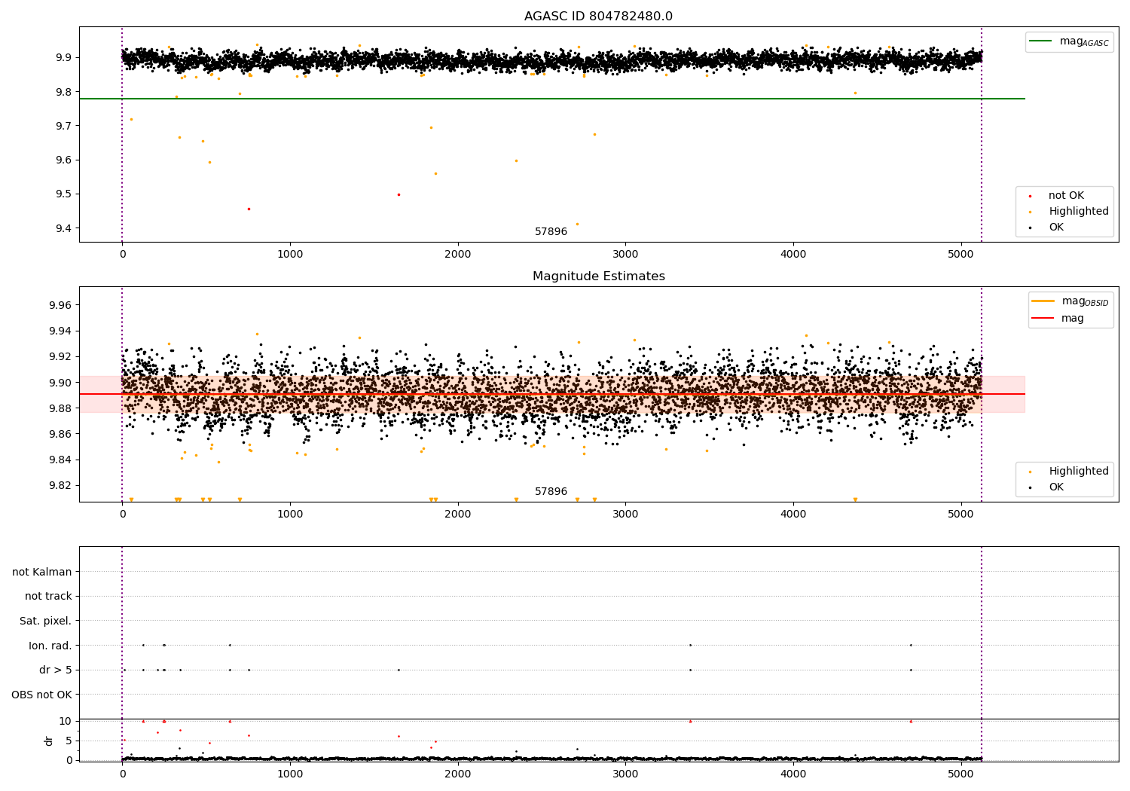Click the 5000 x-axis tick in bottom plot
Viewport: 1130px width, 791px height.
coord(961,774)
